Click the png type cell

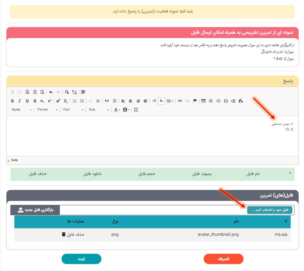[115, 234]
